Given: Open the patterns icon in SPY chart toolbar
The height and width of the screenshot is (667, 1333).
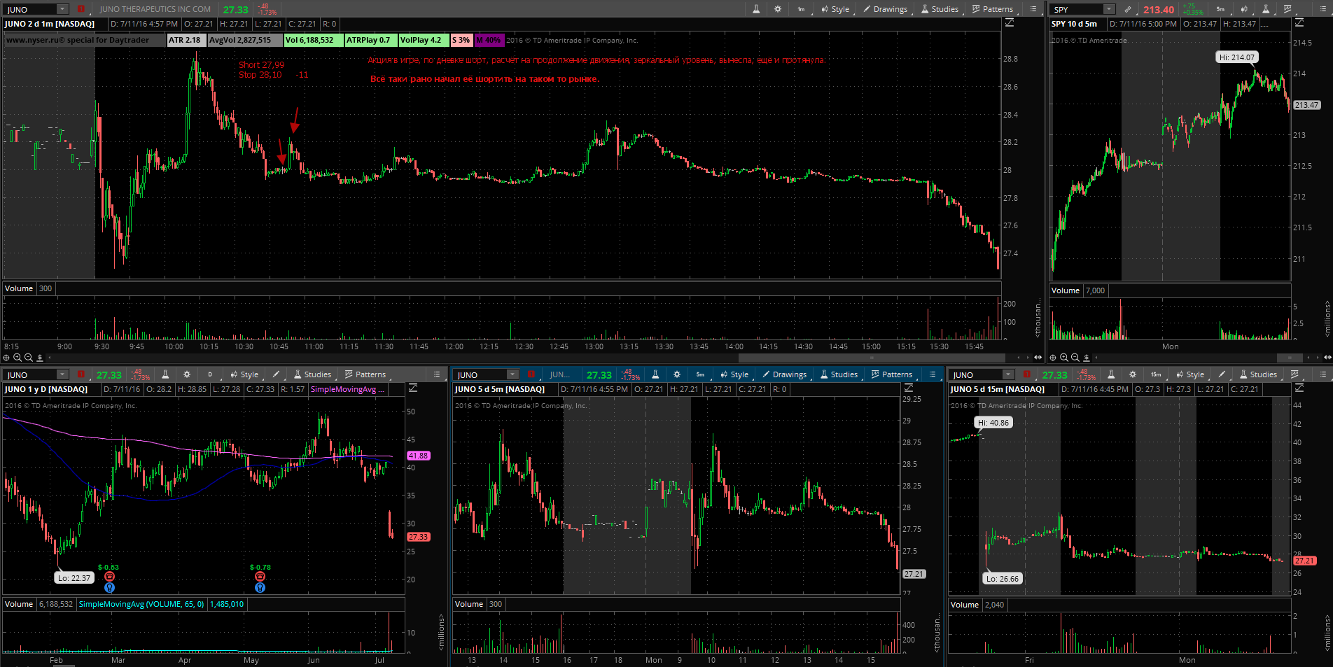Looking at the screenshot, I should point(1287,9).
